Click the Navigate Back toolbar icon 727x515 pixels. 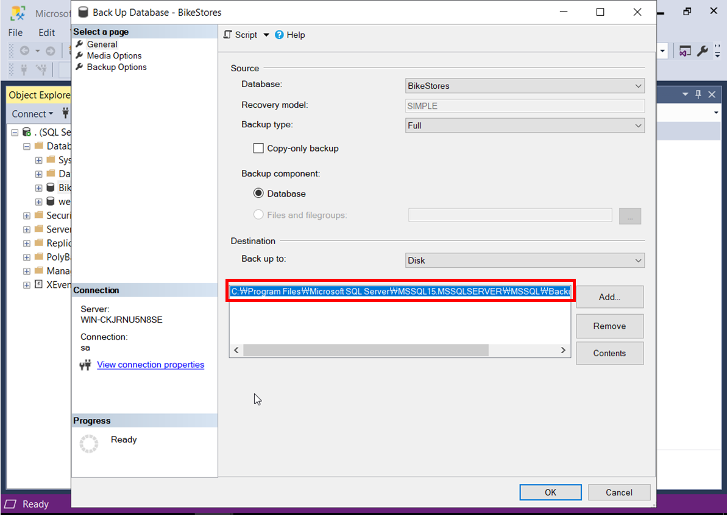click(24, 51)
